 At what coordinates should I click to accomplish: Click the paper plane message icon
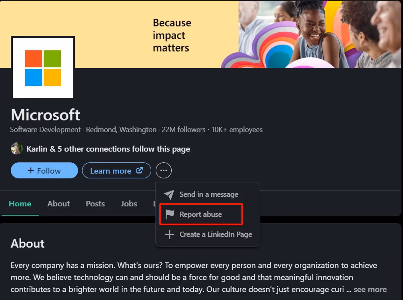click(169, 194)
